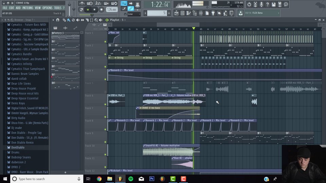This screenshot has height=183, width=326.
Task: Toggle typing keyboard to piano
Action: point(124,3)
